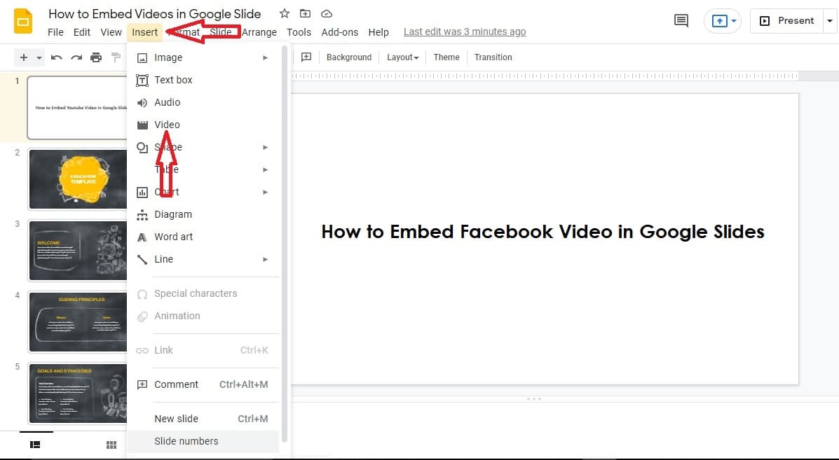Open comment history icon
The image size is (839, 460).
(681, 21)
